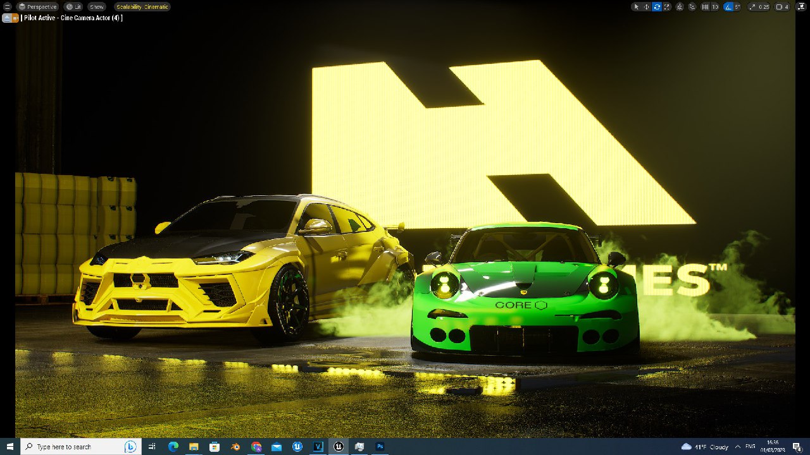Open the rotation snap 5° value dropdown
The image size is (810, 455).
[737, 7]
